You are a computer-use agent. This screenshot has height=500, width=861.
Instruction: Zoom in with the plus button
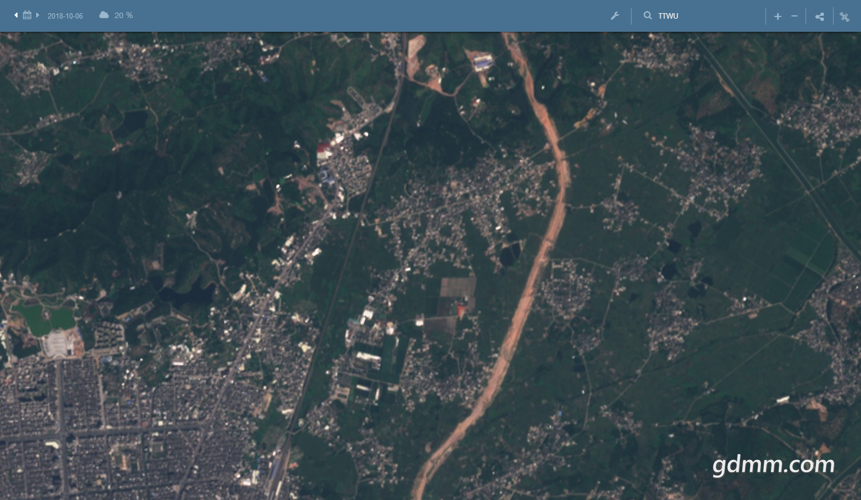(x=778, y=16)
